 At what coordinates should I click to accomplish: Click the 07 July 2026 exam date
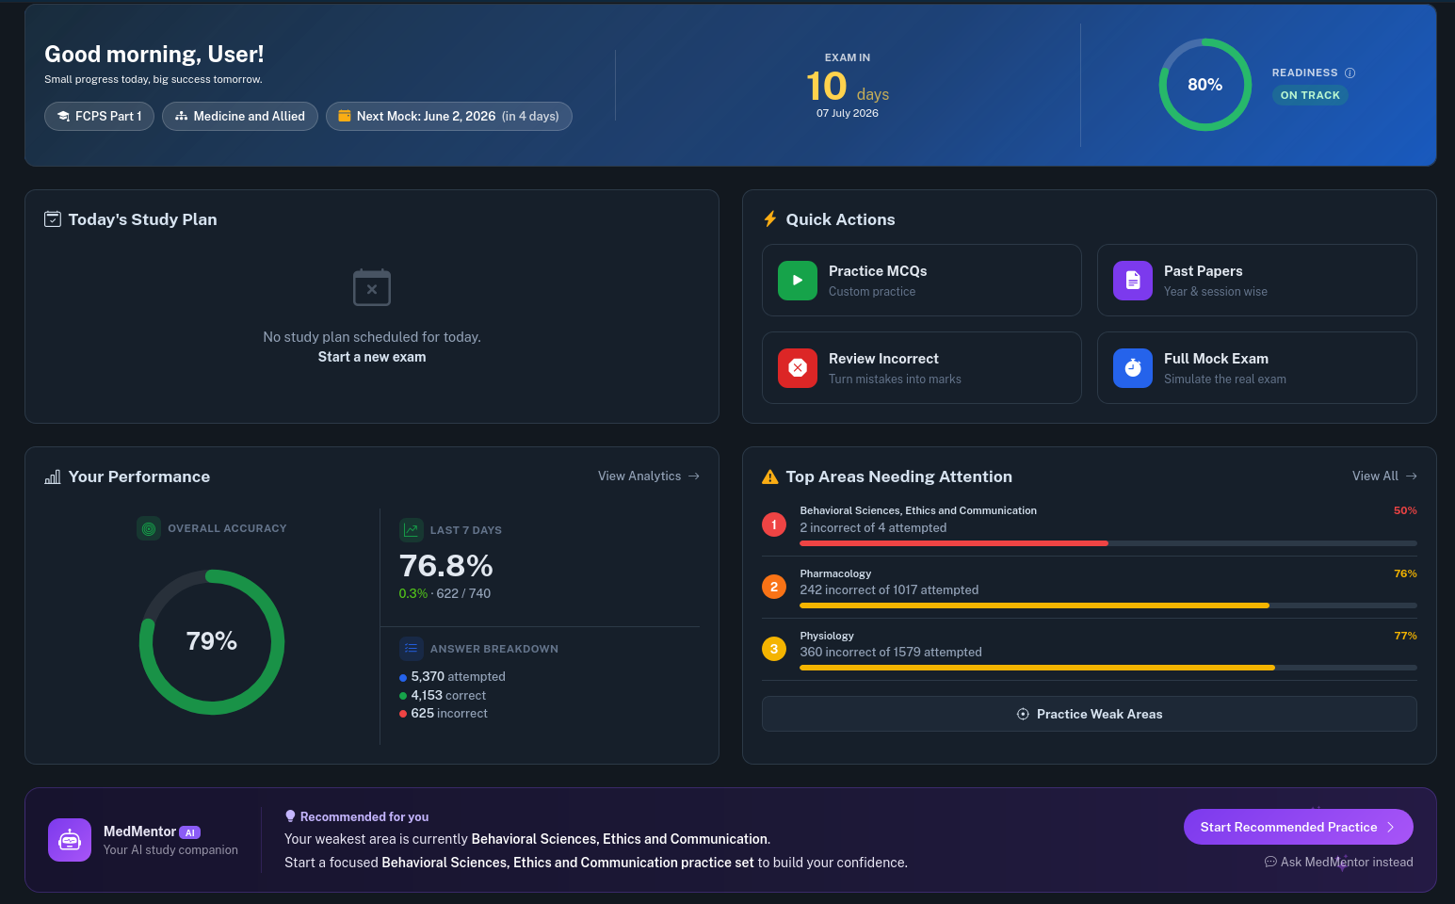tap(848, 113)
